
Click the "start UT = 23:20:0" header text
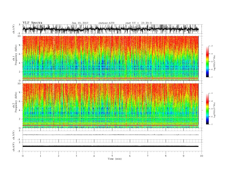tap(138, 23)
